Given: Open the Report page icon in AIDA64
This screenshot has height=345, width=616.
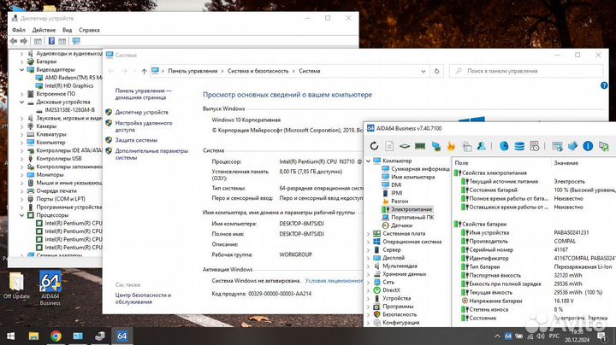Looking at the screenshot, I should point(389,146).
